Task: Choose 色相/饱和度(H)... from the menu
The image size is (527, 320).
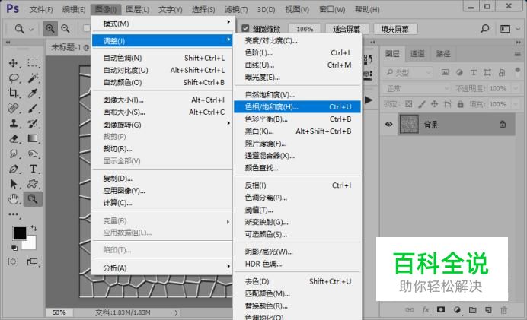Action: tap(297, 106)
